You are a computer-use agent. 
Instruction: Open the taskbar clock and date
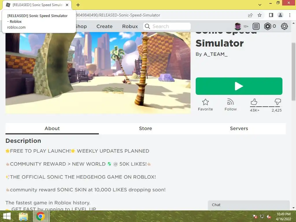click(284, 217)
